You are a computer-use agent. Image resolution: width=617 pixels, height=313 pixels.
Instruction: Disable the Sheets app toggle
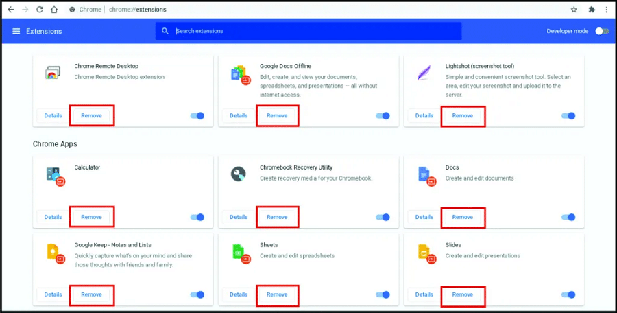[x=383, y=294]
